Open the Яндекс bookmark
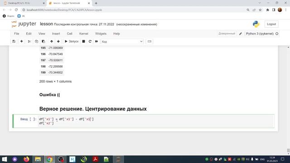The width and height of the screenshot is (290, 163). 9,16
